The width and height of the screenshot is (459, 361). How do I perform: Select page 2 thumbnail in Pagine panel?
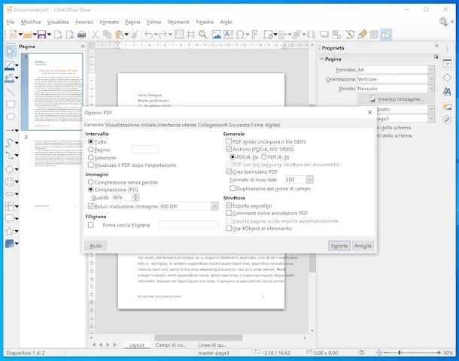[56, 171]
